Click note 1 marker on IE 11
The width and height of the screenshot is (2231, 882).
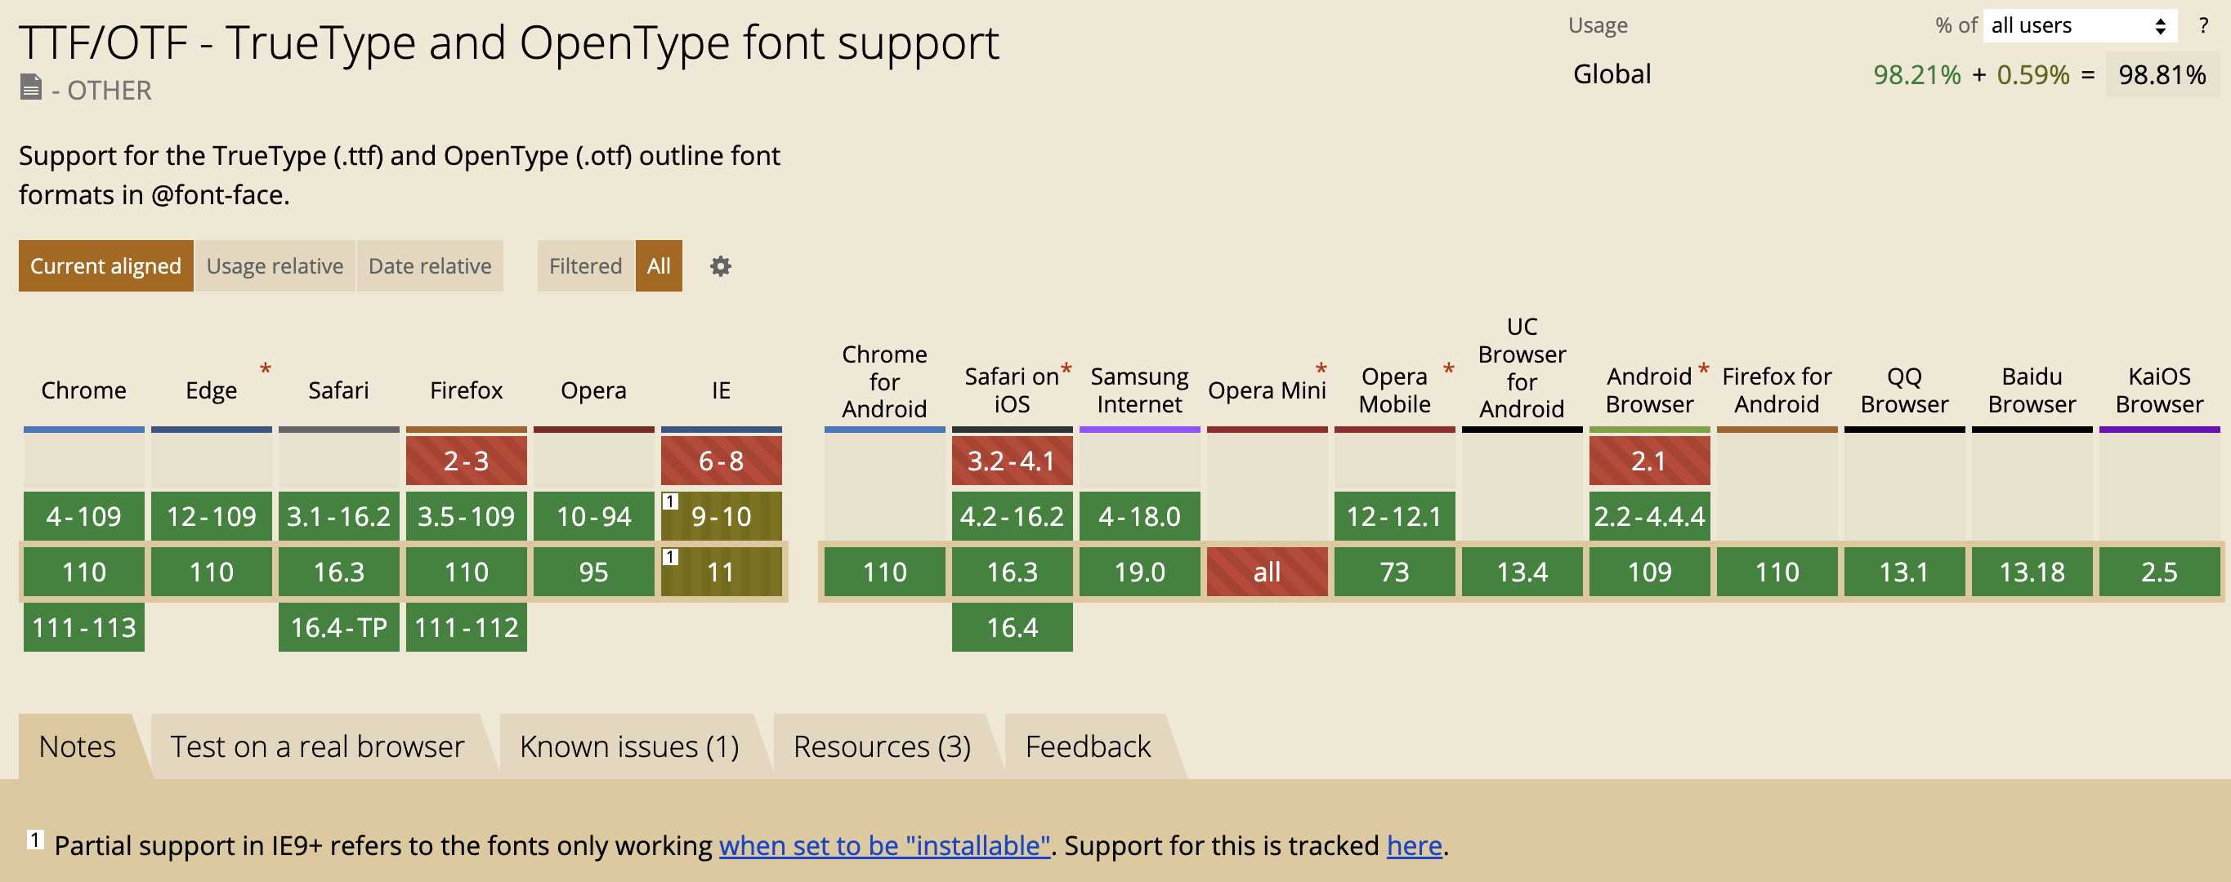[x=669, y=556]
